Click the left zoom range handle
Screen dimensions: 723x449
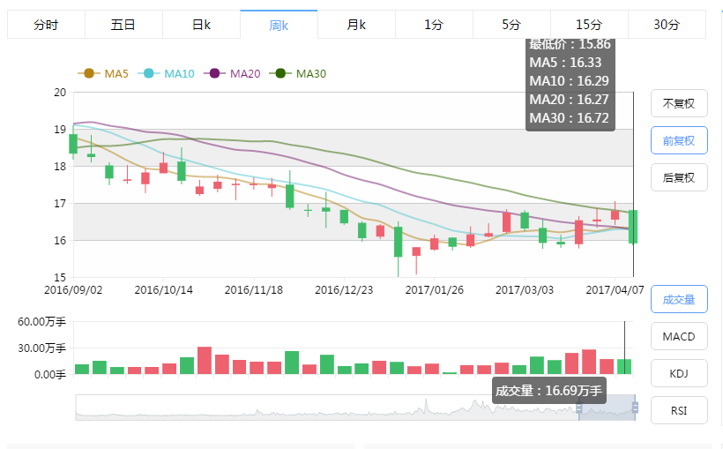coord(579,408)
